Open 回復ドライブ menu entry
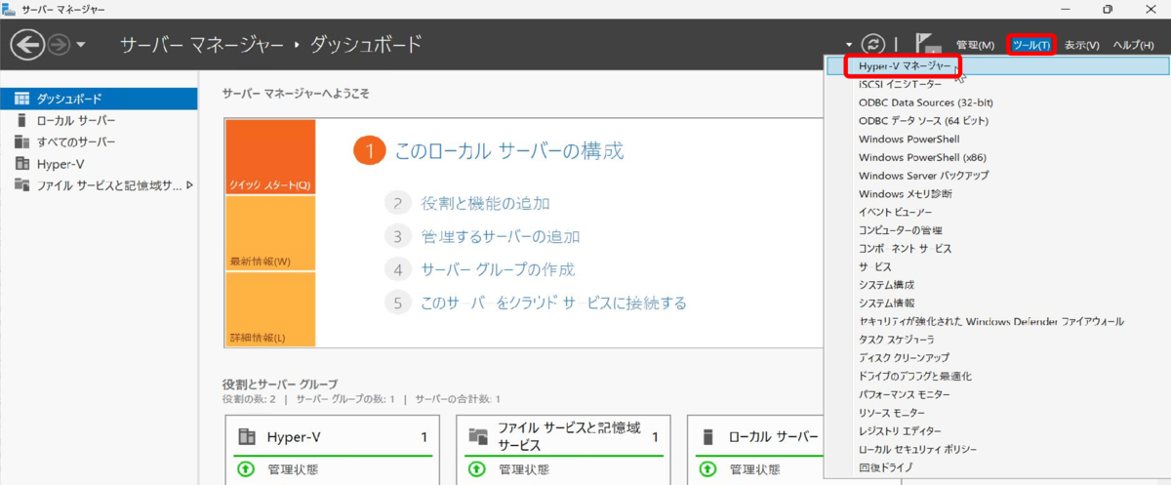Viewport: 1171px width, 485px height. click(x=997, y=467)
